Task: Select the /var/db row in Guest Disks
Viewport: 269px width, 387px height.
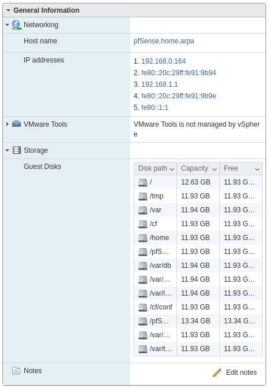Action: 198,266
